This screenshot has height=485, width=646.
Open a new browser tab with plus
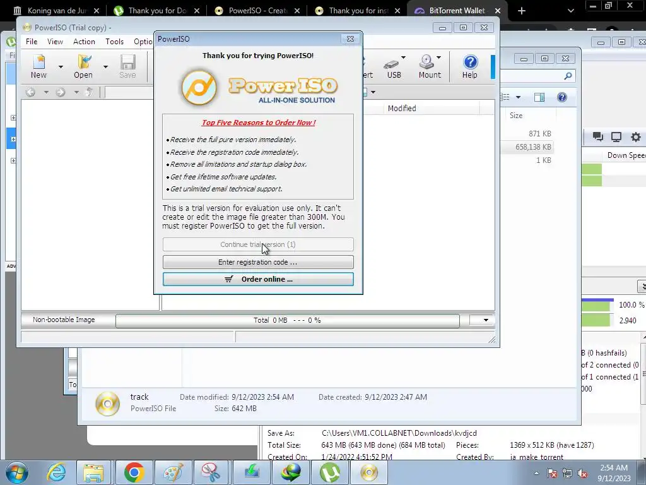(x=522, y=11)
